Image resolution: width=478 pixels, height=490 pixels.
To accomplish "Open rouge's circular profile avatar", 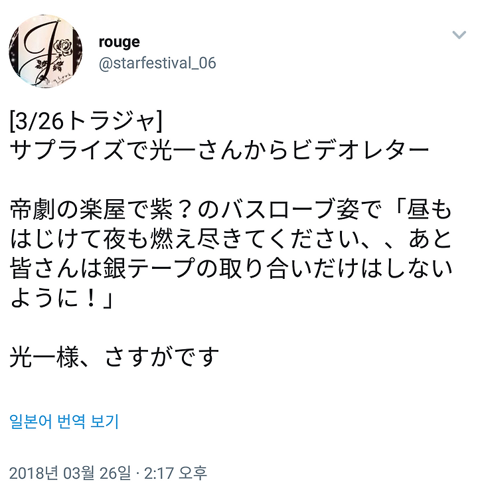I will [46, 51].
